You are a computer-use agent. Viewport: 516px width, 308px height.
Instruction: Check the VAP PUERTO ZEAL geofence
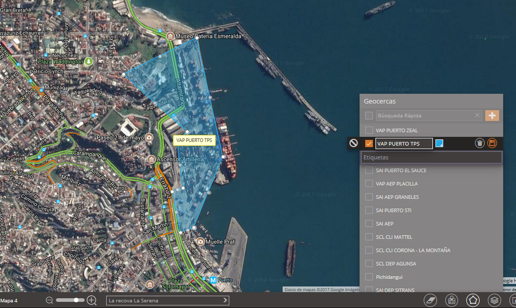pos(369,130)
